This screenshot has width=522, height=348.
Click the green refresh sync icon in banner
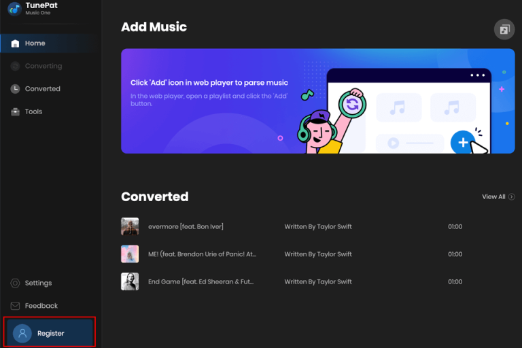(x=352, y=105)
